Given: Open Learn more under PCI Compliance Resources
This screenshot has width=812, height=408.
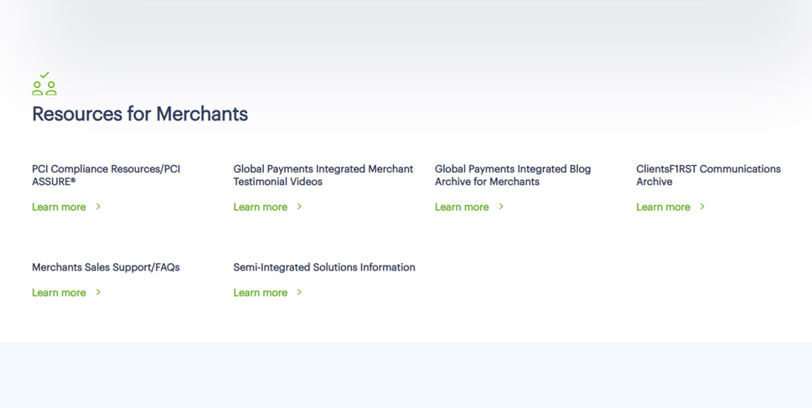Looking at the screenshot, I should tap(59, 207).
